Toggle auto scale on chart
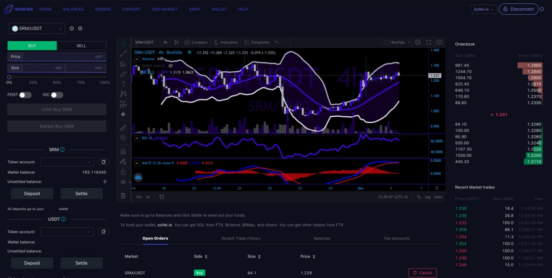 click(438, 197)
